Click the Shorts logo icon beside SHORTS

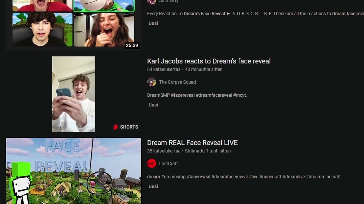(x=115, y=127)
